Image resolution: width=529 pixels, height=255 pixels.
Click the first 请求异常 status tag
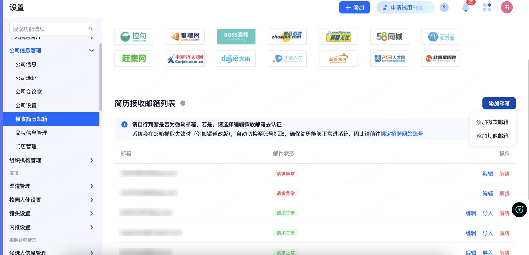pyautogui.click(x=286, y=174)
